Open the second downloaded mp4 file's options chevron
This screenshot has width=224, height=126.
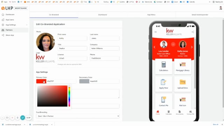click(52, 125)
